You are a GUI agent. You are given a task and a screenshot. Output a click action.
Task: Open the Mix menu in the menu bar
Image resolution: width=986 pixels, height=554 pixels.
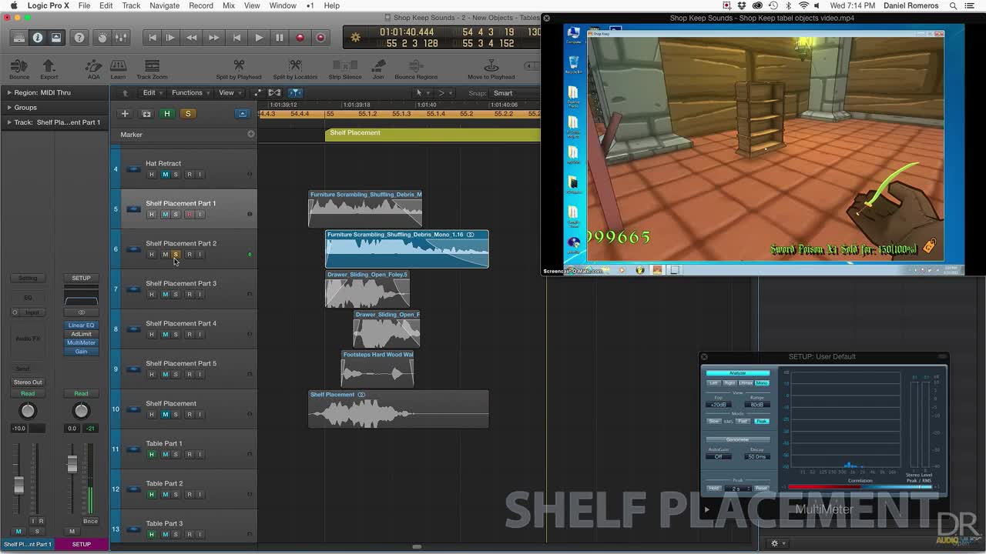[228, 5]
